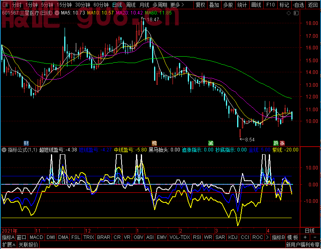
Task: Switch to 日线 daily chart
Action: [x=117, y=5]
